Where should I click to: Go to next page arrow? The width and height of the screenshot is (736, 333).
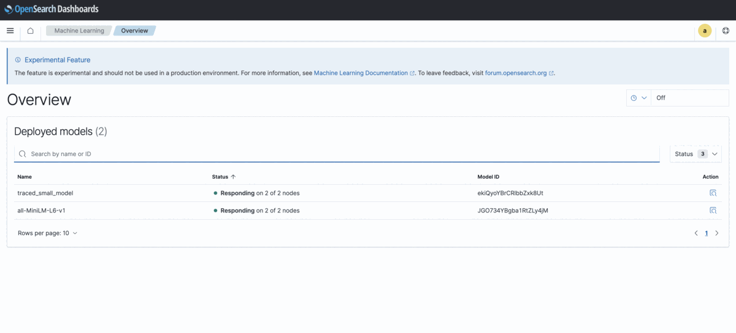coord(717,233)
